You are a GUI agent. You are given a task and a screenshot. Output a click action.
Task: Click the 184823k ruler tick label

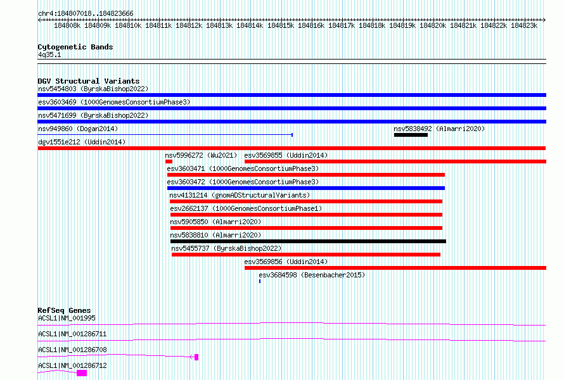[524, 25]
